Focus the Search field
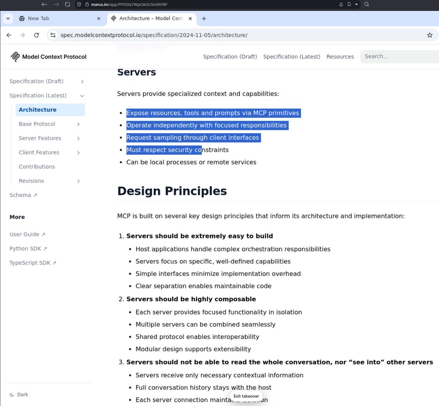Image resolution: width=439 pixels, height=406 pixels. (x=399, y=56)
